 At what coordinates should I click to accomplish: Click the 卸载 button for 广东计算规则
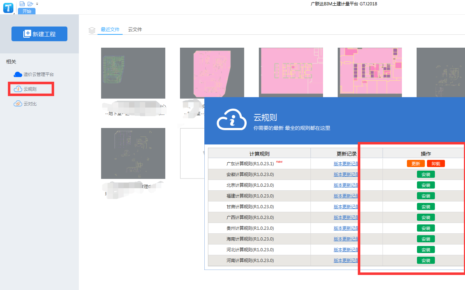pos(436,163)
